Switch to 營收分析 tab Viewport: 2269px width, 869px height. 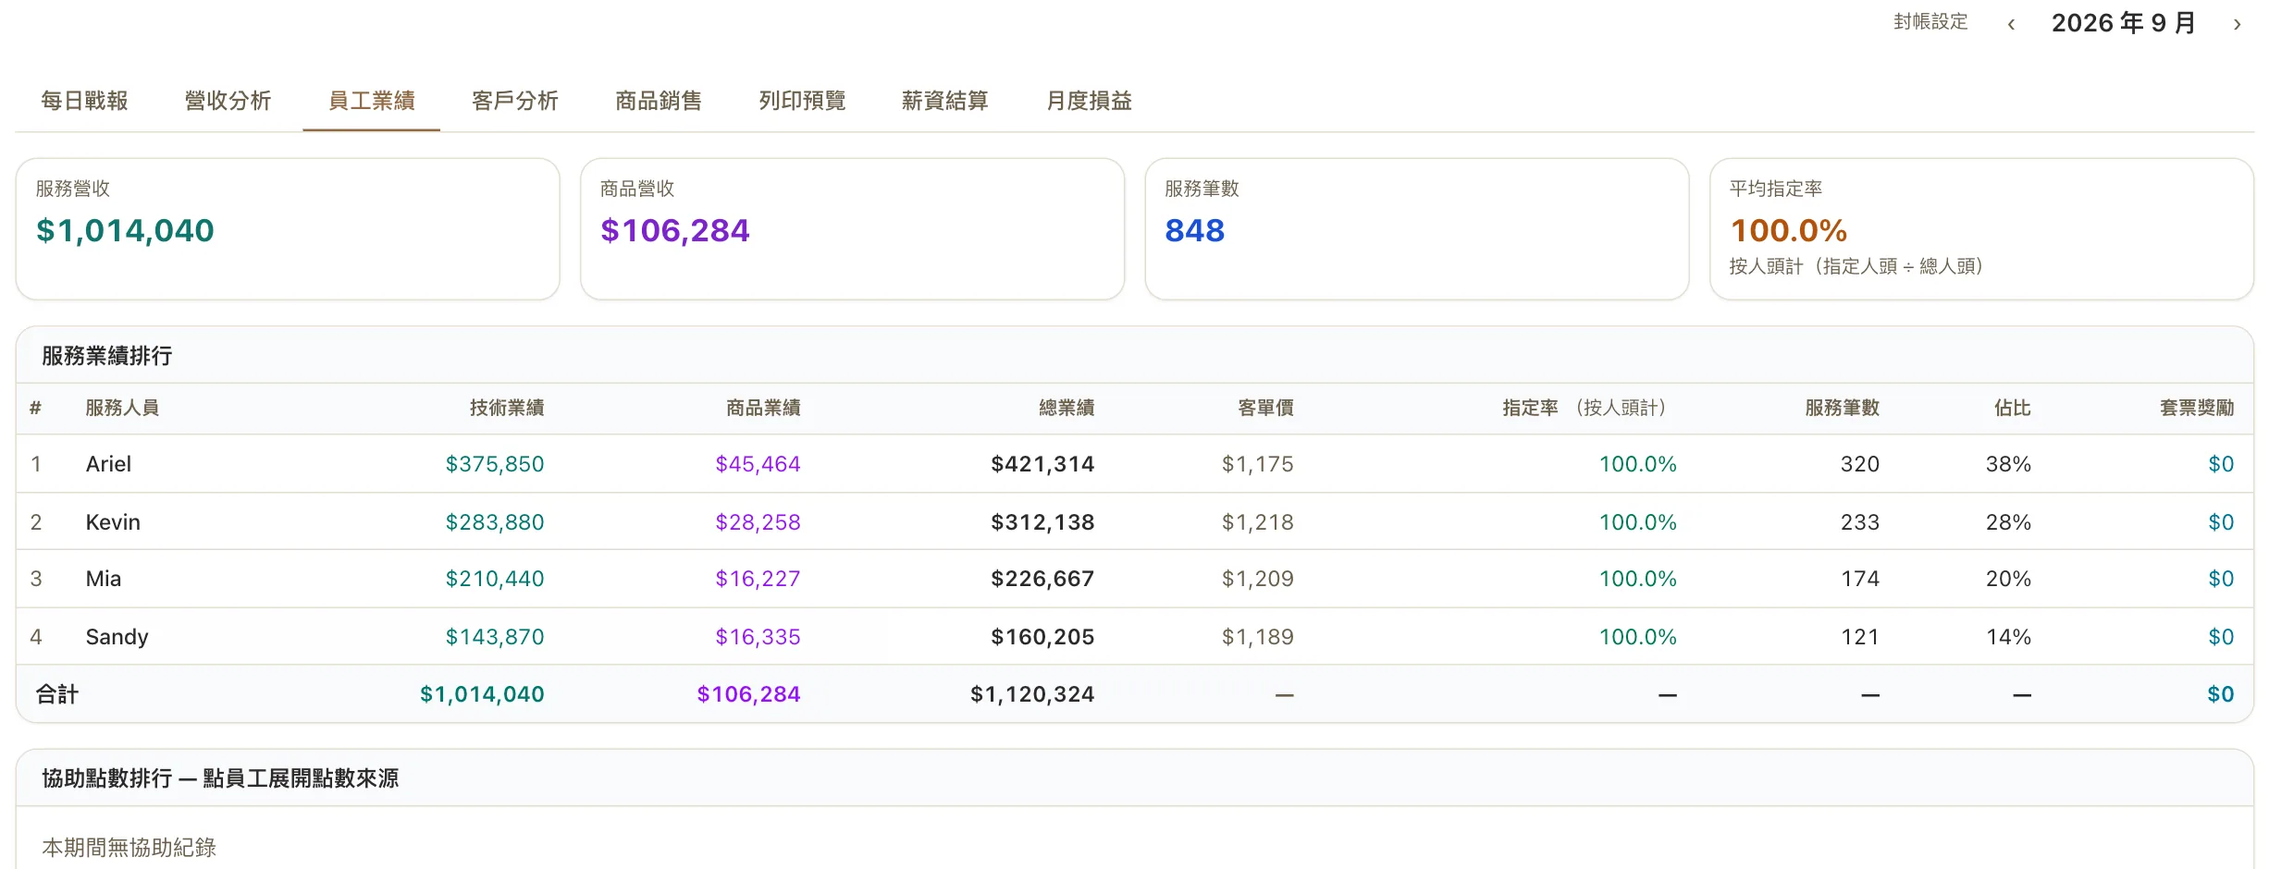(228, 100)
